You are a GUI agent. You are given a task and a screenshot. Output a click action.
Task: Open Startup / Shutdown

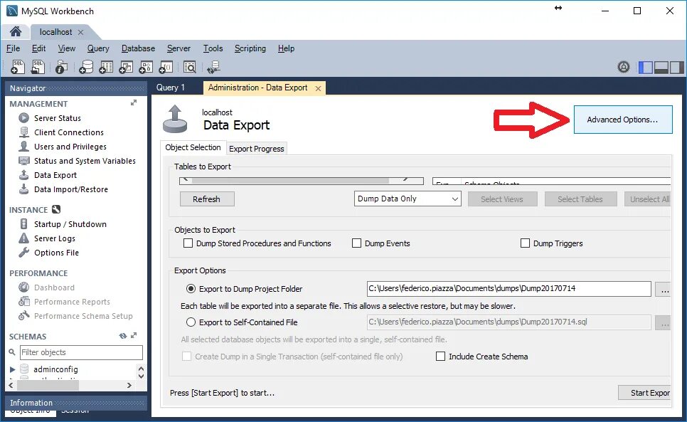pos(70,224)
